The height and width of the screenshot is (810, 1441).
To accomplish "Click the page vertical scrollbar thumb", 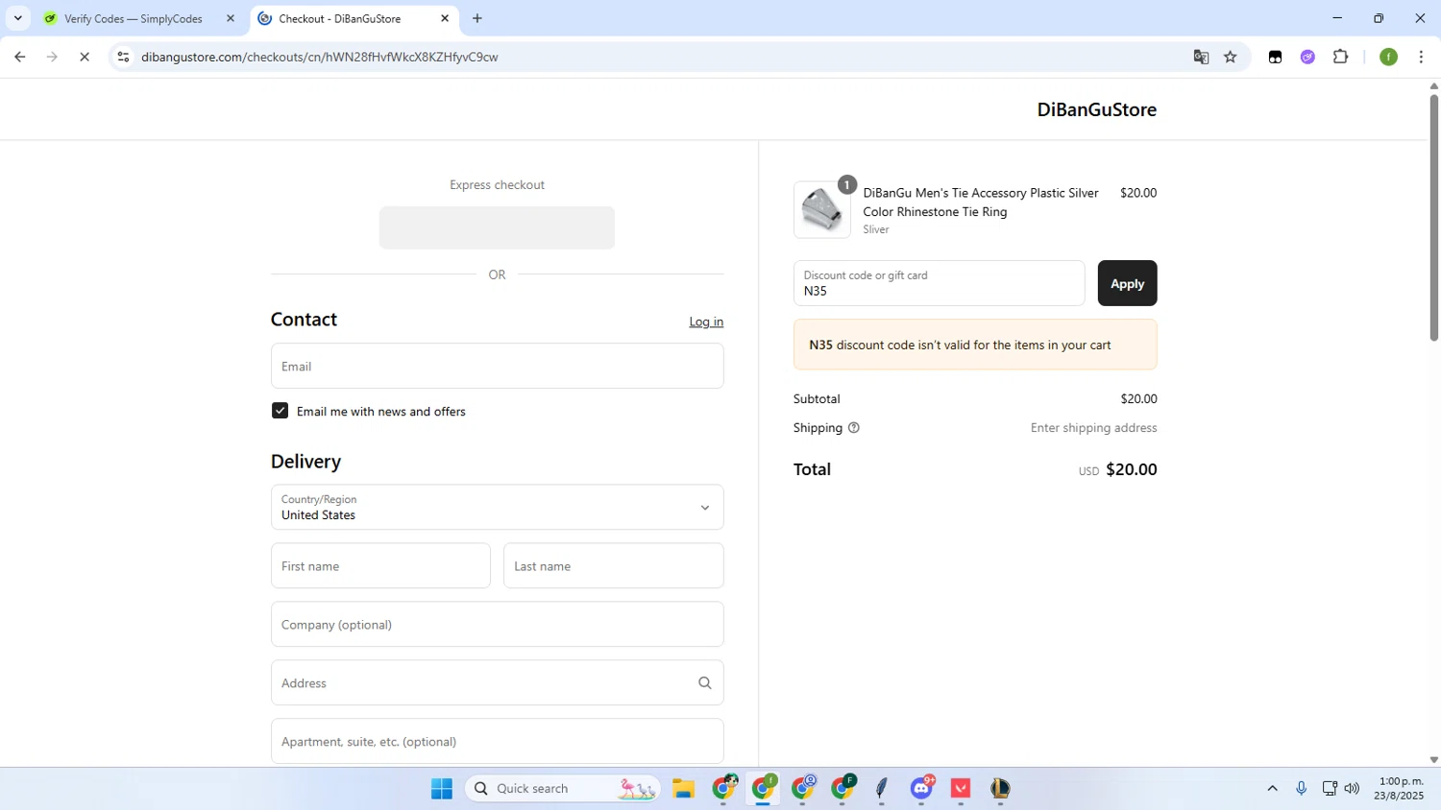I will (x=1433, y=216).
